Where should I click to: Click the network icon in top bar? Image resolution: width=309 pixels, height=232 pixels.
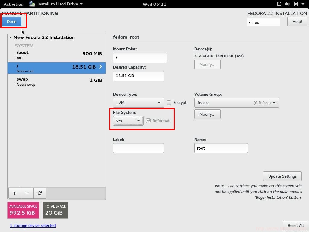pyautogui.click(x=279, y=4)
